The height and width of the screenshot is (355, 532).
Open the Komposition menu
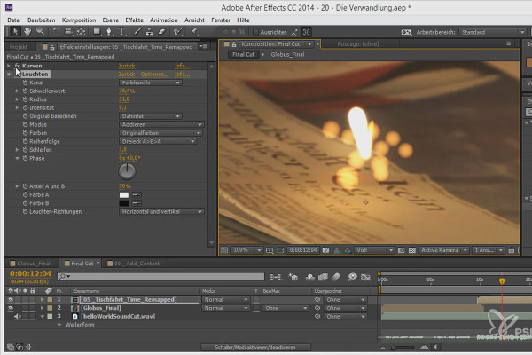click(x=79, y=20)
